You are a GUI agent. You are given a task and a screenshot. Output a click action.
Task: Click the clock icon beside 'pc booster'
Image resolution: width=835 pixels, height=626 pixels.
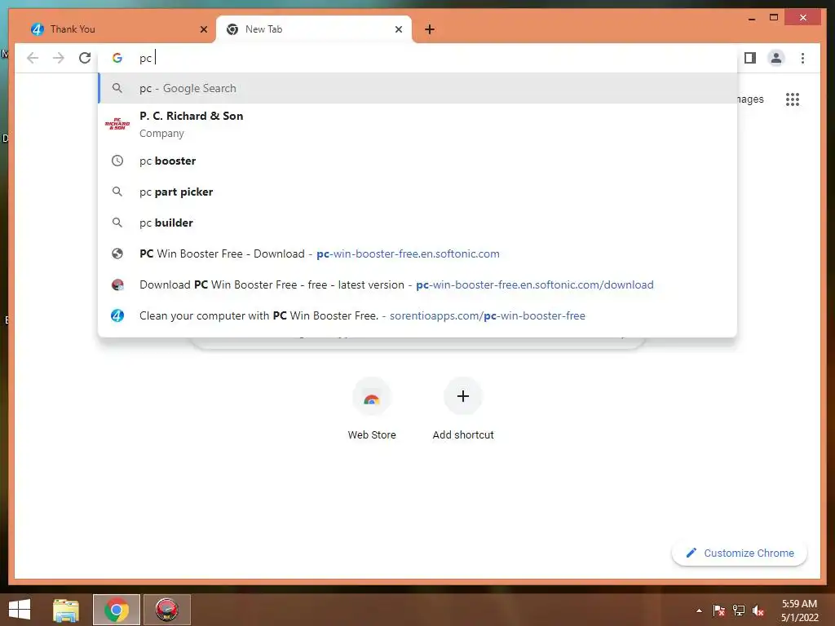click(x=117, y=161)
